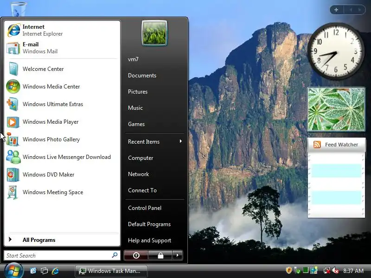This screenshot has width=371, height=278.
Task: Click the security shield tray icon
Action: click(288, 270)
